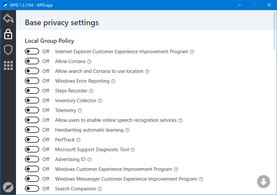Turn on Windows Error Reporting switch

[x=32, y=81]
